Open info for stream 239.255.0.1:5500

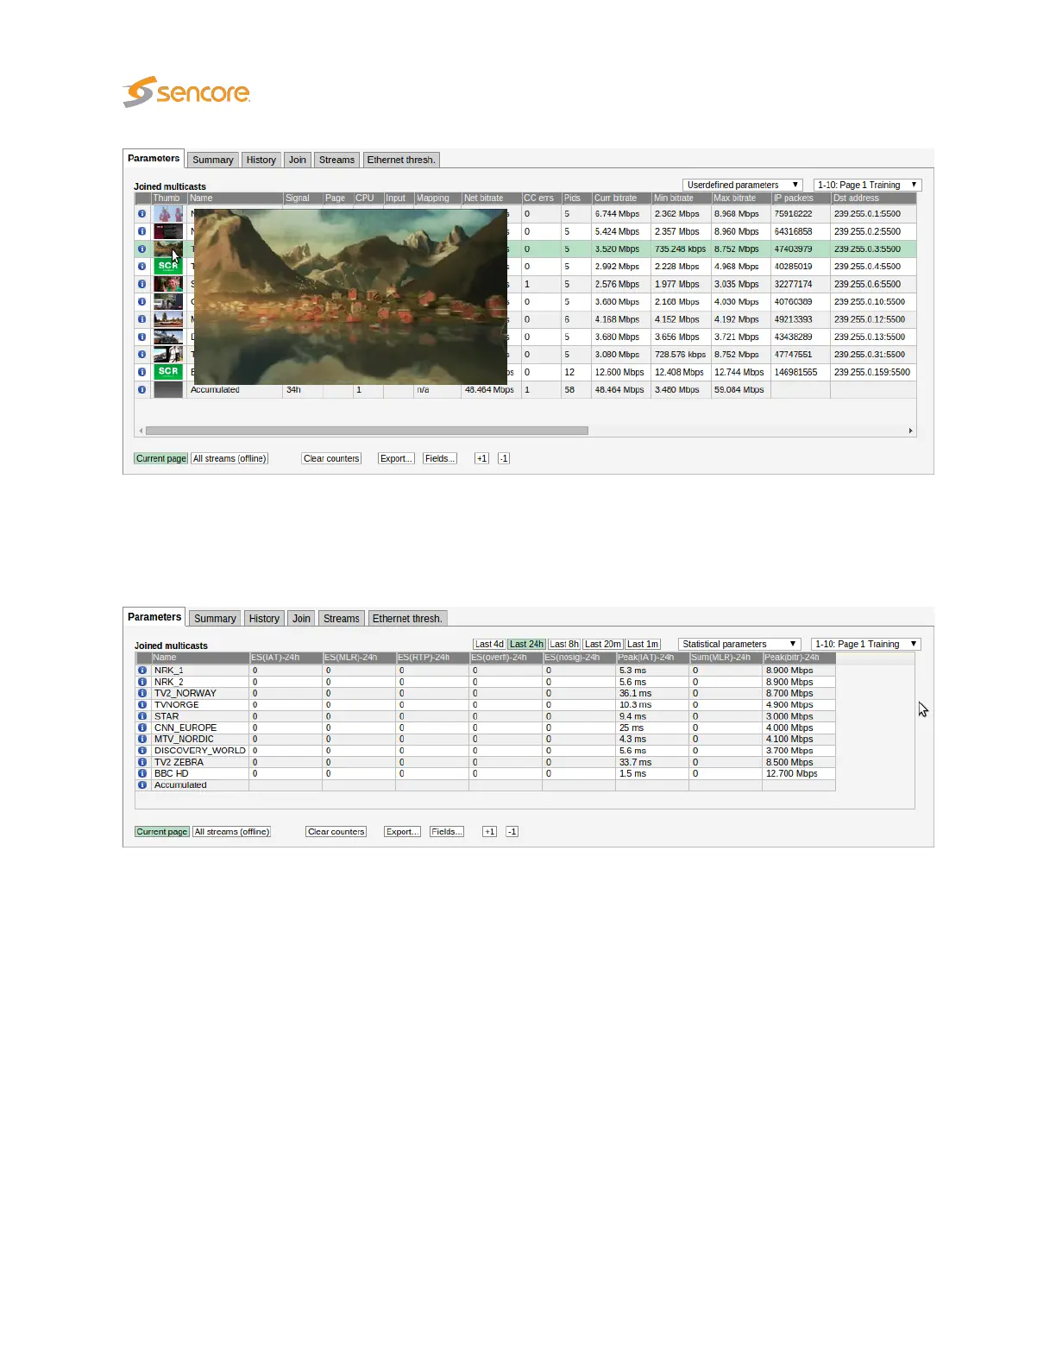pos(141,214)
